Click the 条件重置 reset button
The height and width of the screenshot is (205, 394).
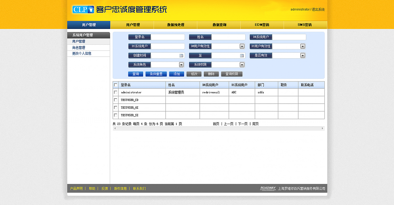point(156,74)
